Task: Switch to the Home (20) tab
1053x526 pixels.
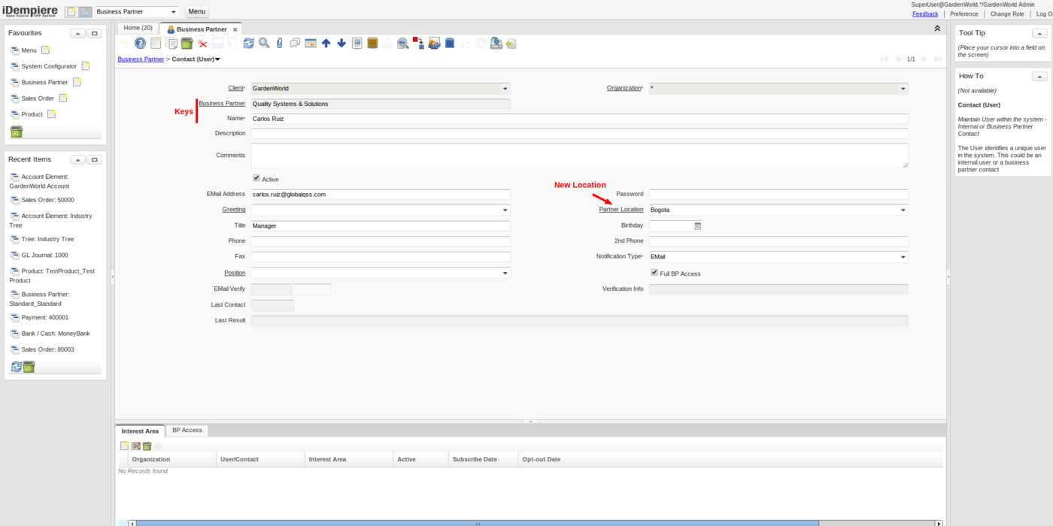Action: tap(138, 29)
